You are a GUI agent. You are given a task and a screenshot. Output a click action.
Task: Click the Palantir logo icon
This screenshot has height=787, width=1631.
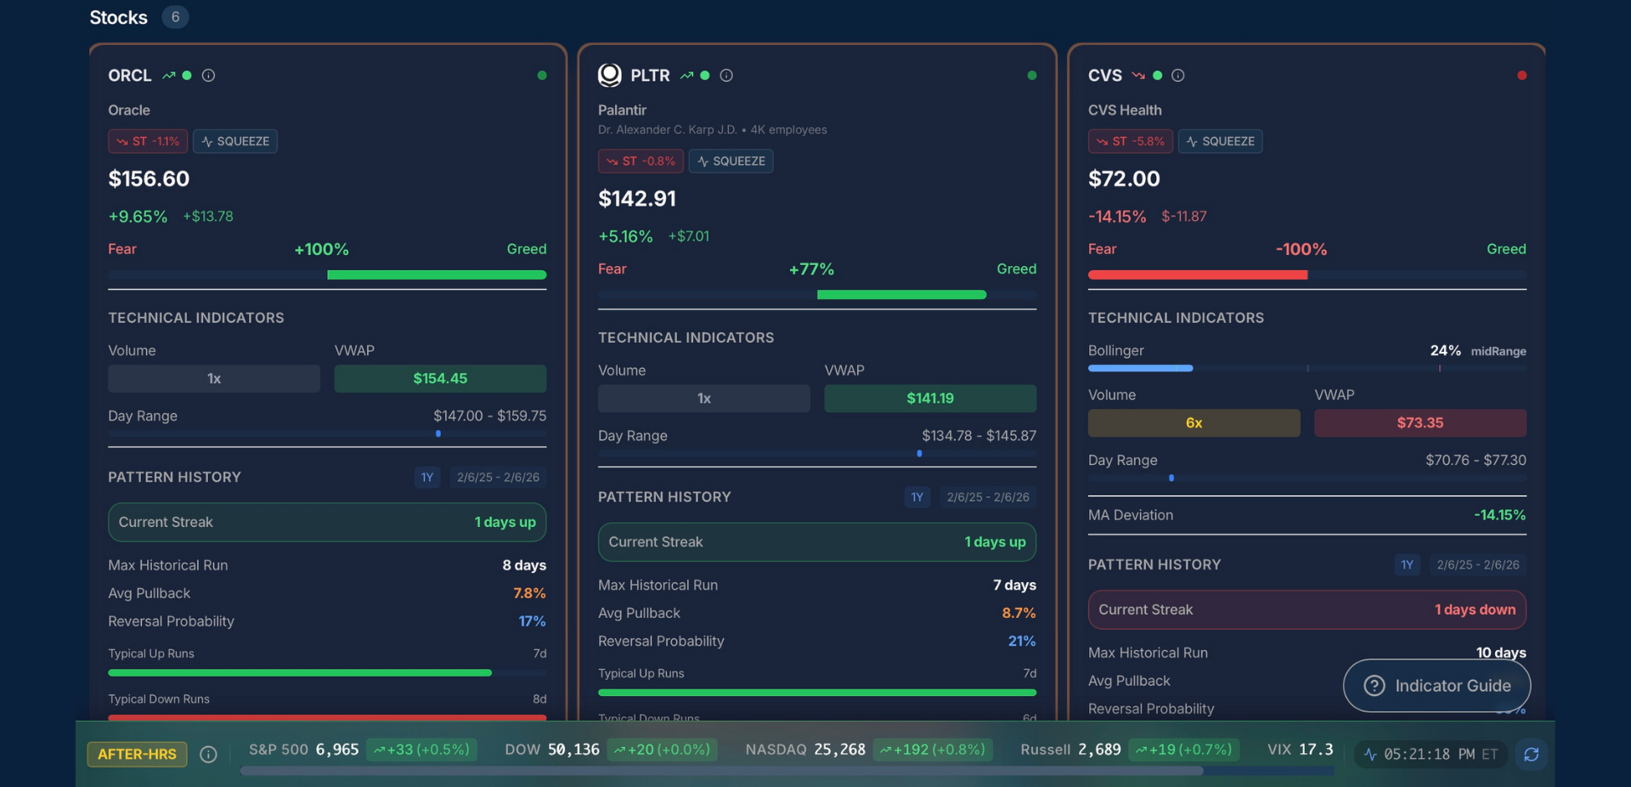[609, 76]
